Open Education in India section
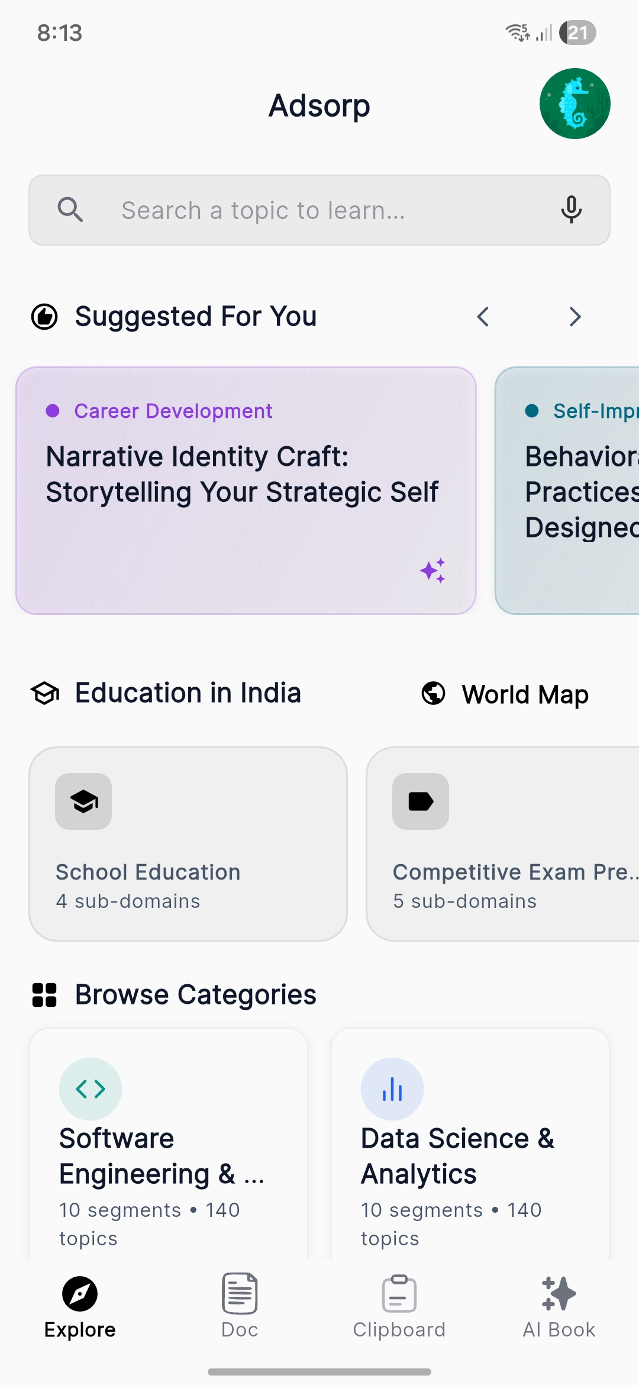Viewport: 639px width, 1385px height. pyautogui.click(x=166, y=693)
